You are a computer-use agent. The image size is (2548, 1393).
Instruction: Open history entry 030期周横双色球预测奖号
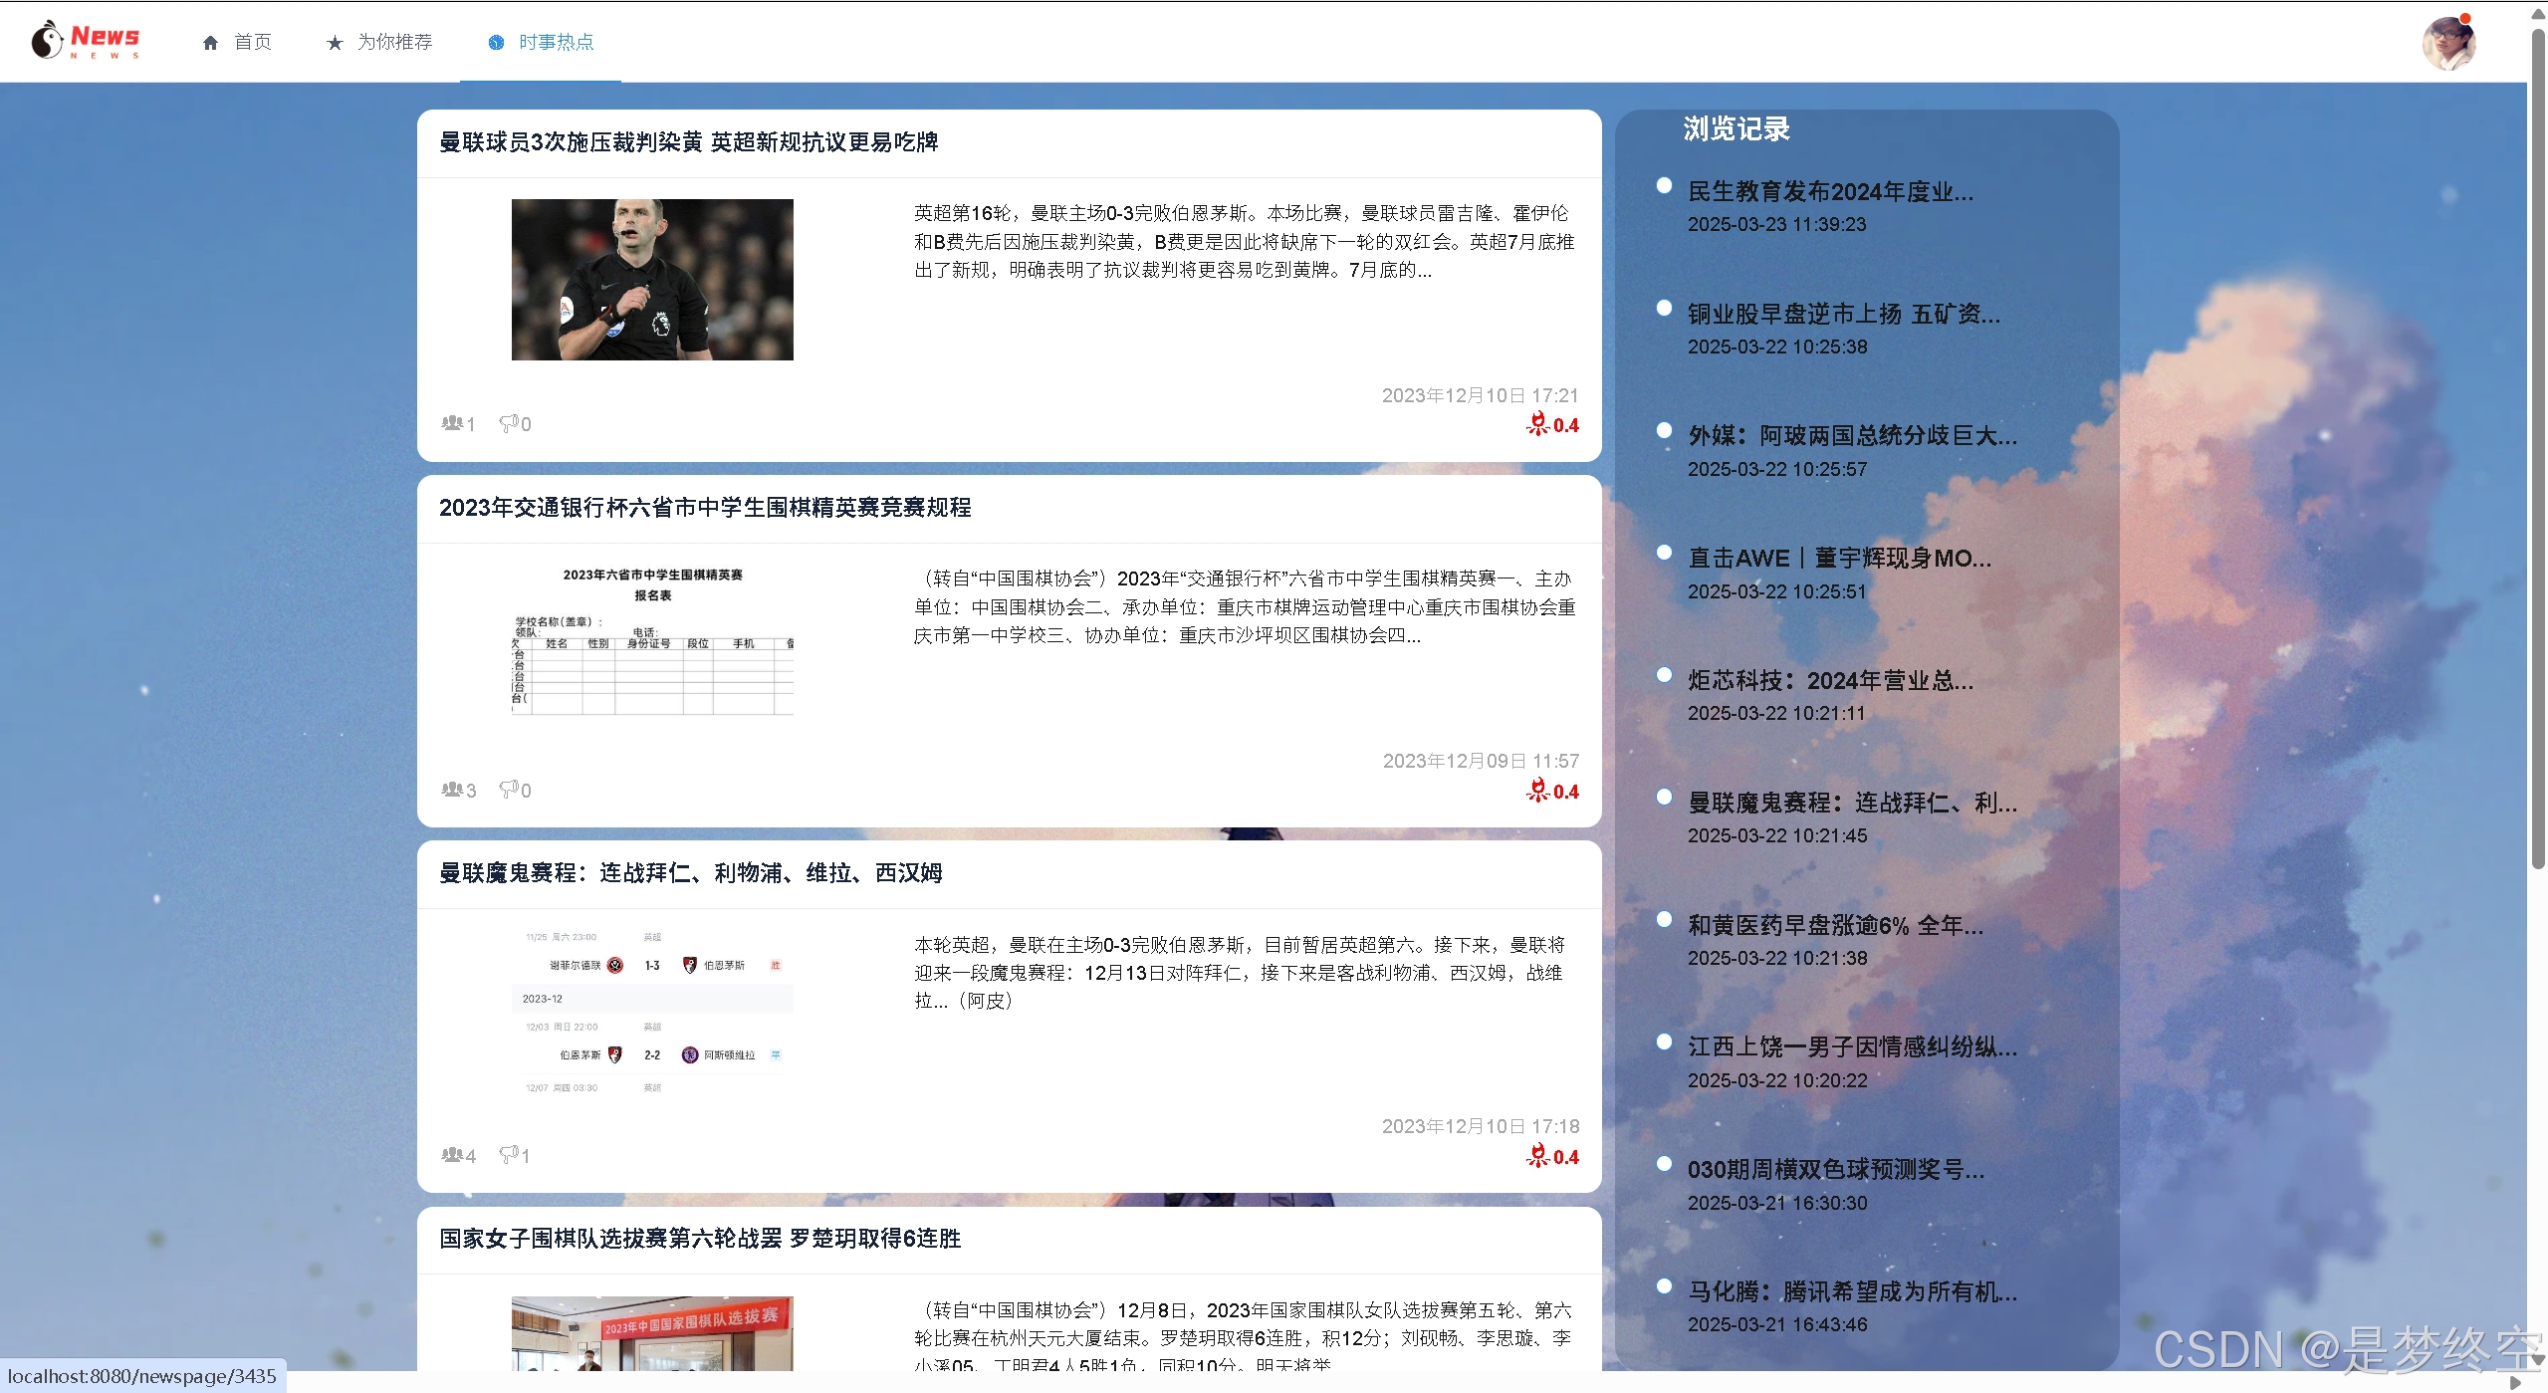click(1835, 1169)
